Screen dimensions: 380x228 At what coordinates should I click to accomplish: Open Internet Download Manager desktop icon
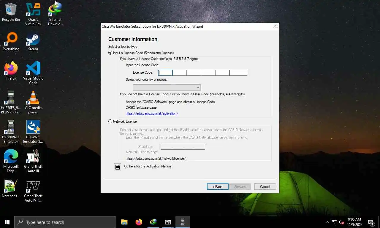coord(56,14)
